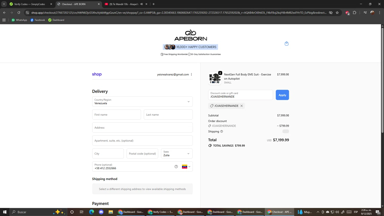Screen dimensions: 384x216
Task: Open the red extension icon with badge
Action: tap(347, 13)
